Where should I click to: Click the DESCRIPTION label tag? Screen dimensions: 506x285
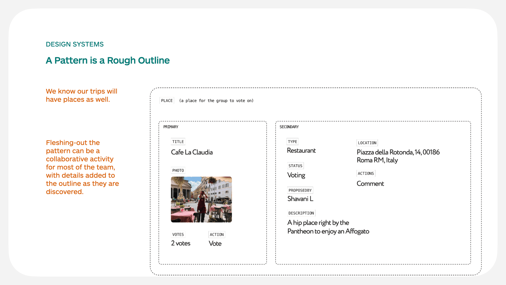click(301, 213)
